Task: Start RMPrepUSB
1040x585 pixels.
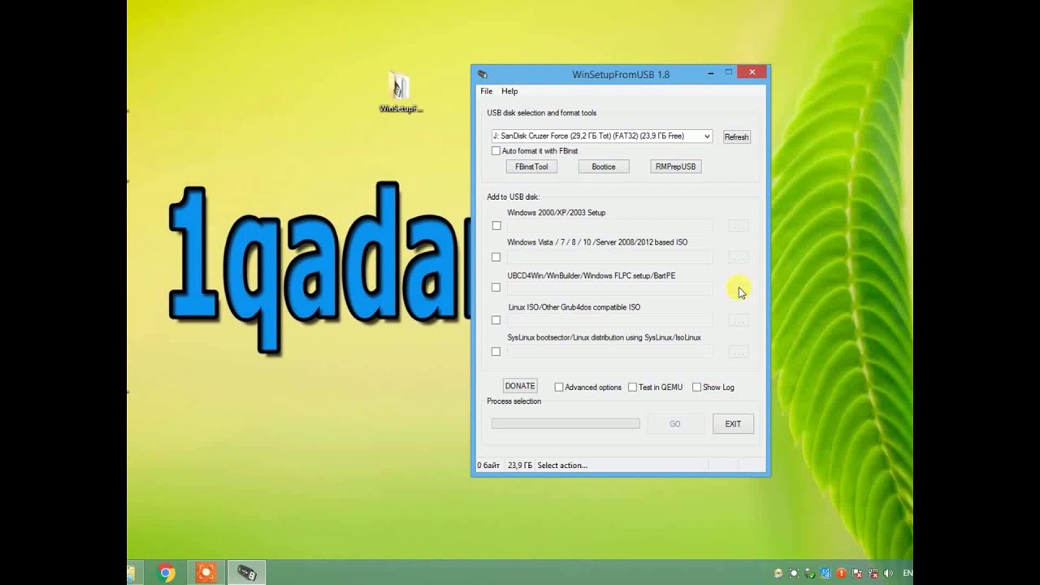Action: pos(676,167)
